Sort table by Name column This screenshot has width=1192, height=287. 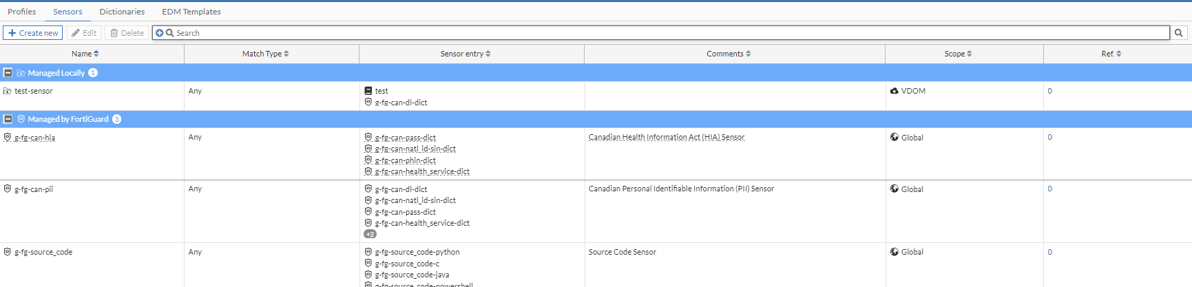point(85,54)
